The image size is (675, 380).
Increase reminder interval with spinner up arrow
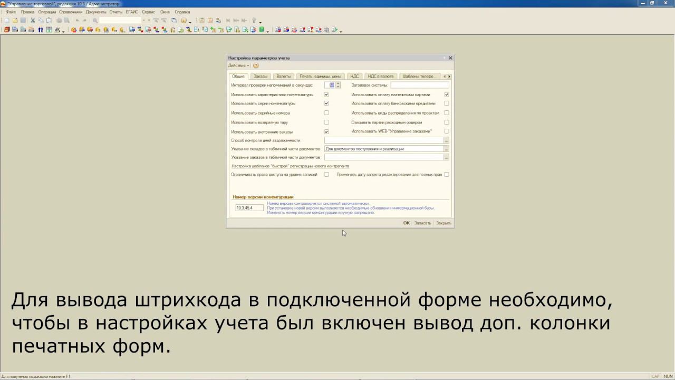click(338, 83)
